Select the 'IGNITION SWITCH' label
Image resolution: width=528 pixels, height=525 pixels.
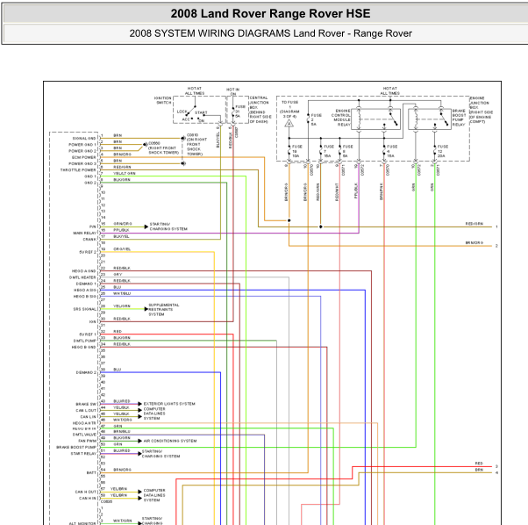click(x=162, y=100)
